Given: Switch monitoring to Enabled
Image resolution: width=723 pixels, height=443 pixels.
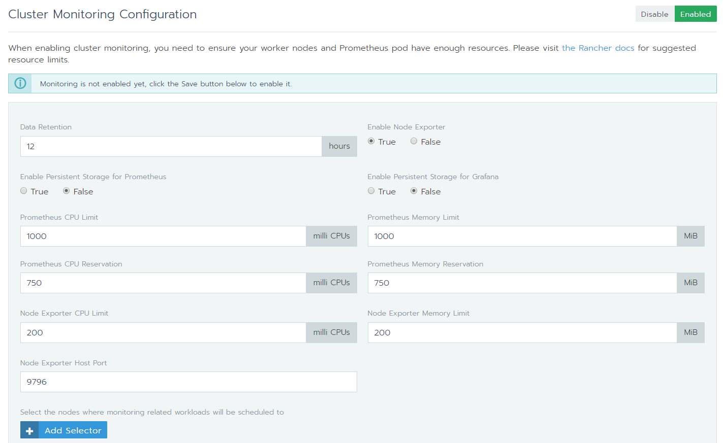Looking at the screenshot, I should (x=695, y=14).
